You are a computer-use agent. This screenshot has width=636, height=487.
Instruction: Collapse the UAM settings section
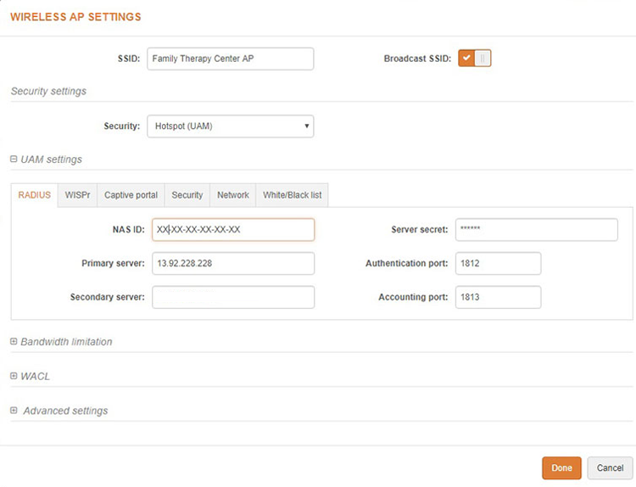14,160
